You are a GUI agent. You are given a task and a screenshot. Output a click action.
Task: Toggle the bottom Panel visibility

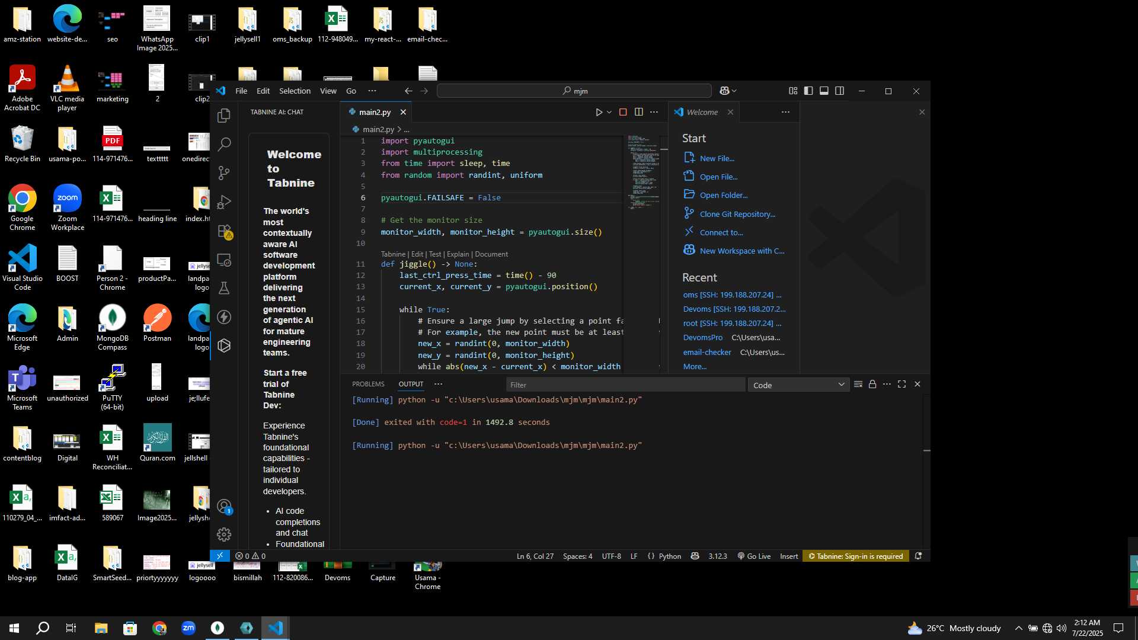(824, 91)
